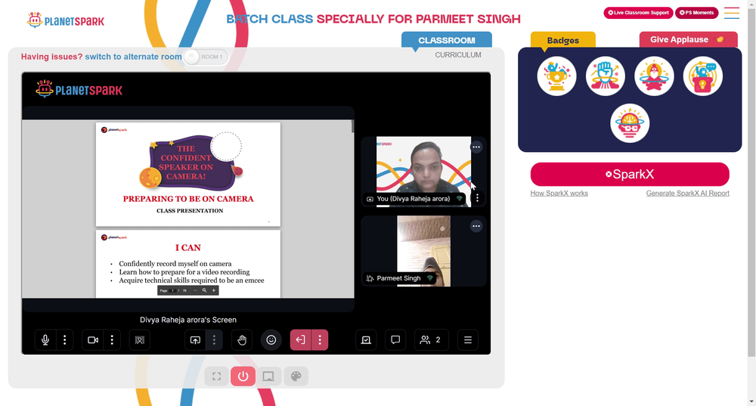756x406 pixels.
Task: Open the leave room options menu
Action: pyautogui.click(x=320, y=340)
